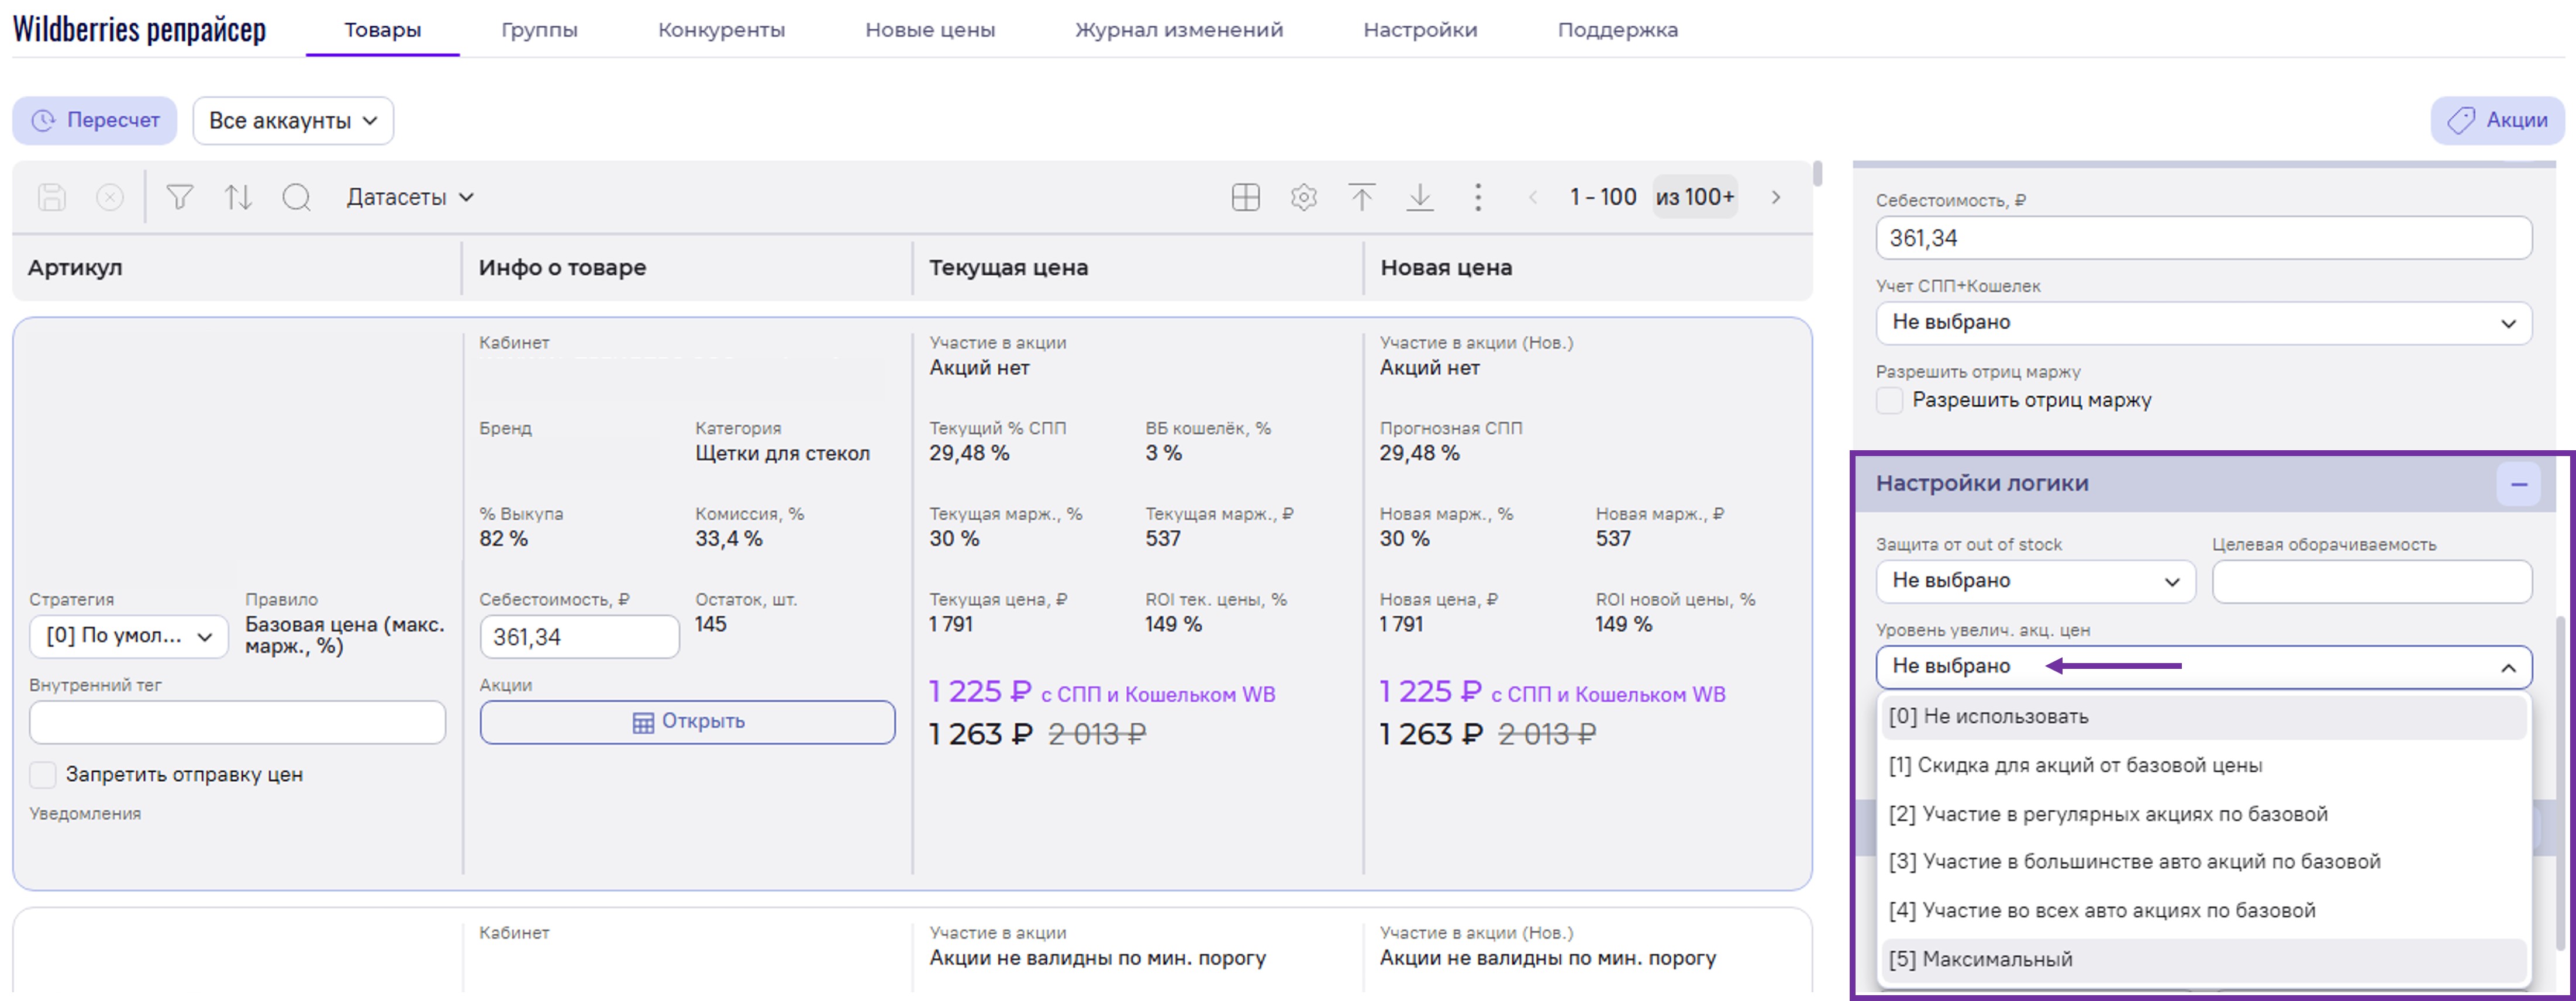This screenshot has width=2576, height=1001.
Task: Check Запретить отправку цен checkbox
Action: (43, 775)
